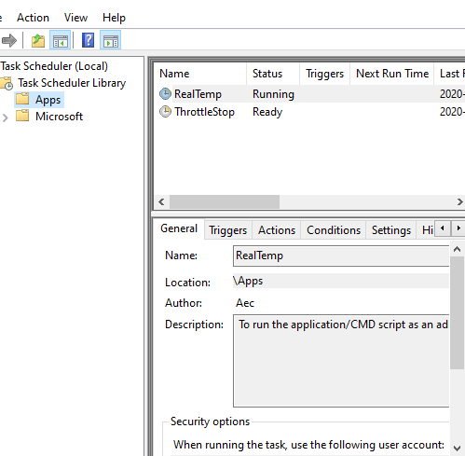Click the Apps folder icon
Screen dimensions: 465x456
click(22, 99)
